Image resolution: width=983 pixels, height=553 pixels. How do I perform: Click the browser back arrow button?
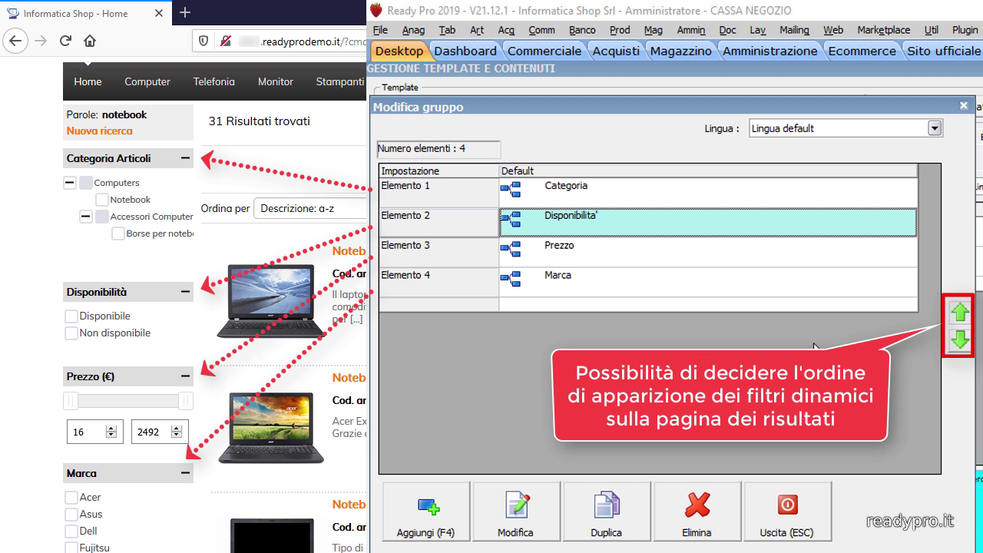click(x=16, y=41)
